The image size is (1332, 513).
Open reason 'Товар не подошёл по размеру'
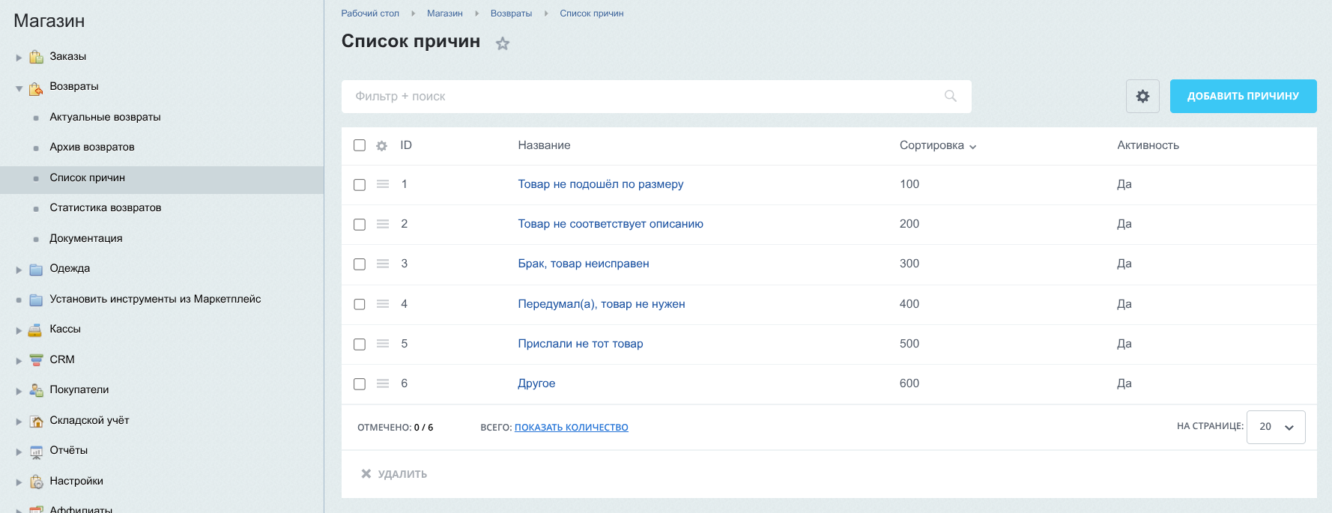(600, 184)
